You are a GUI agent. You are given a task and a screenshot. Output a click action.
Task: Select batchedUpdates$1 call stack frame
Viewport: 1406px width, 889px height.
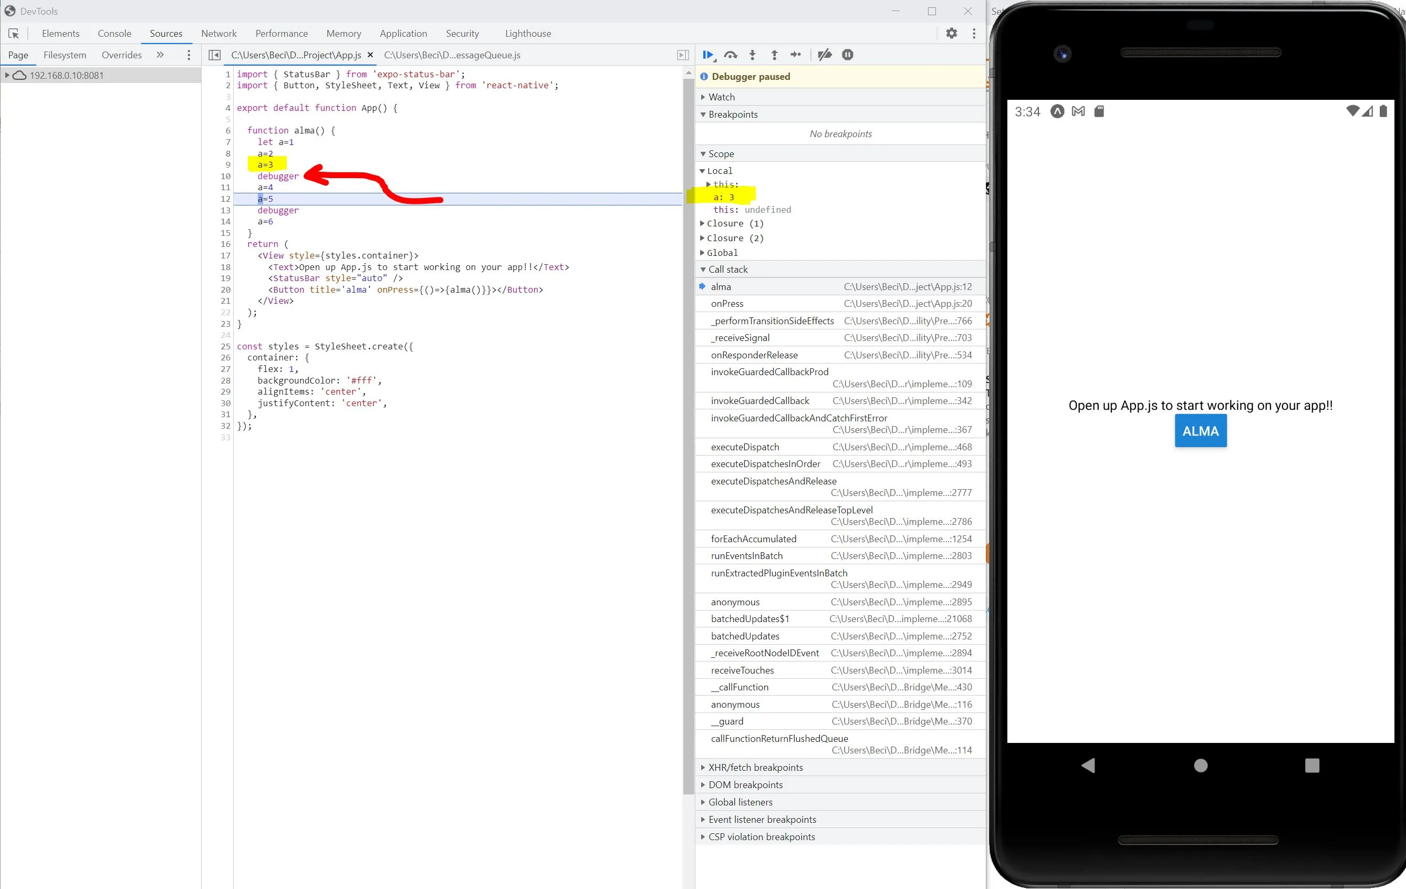840,618
